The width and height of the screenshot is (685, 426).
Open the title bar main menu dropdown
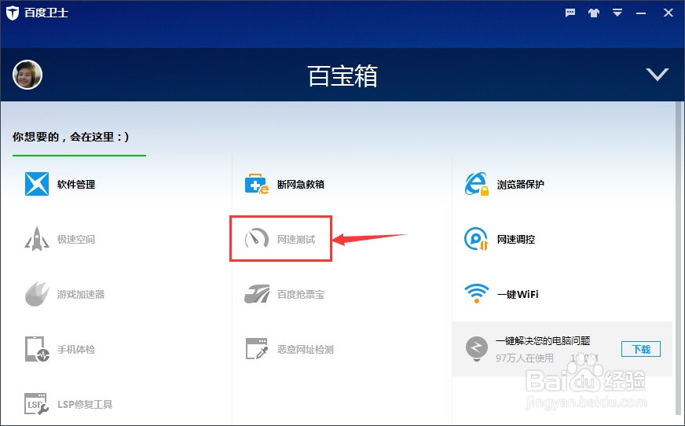617,13
